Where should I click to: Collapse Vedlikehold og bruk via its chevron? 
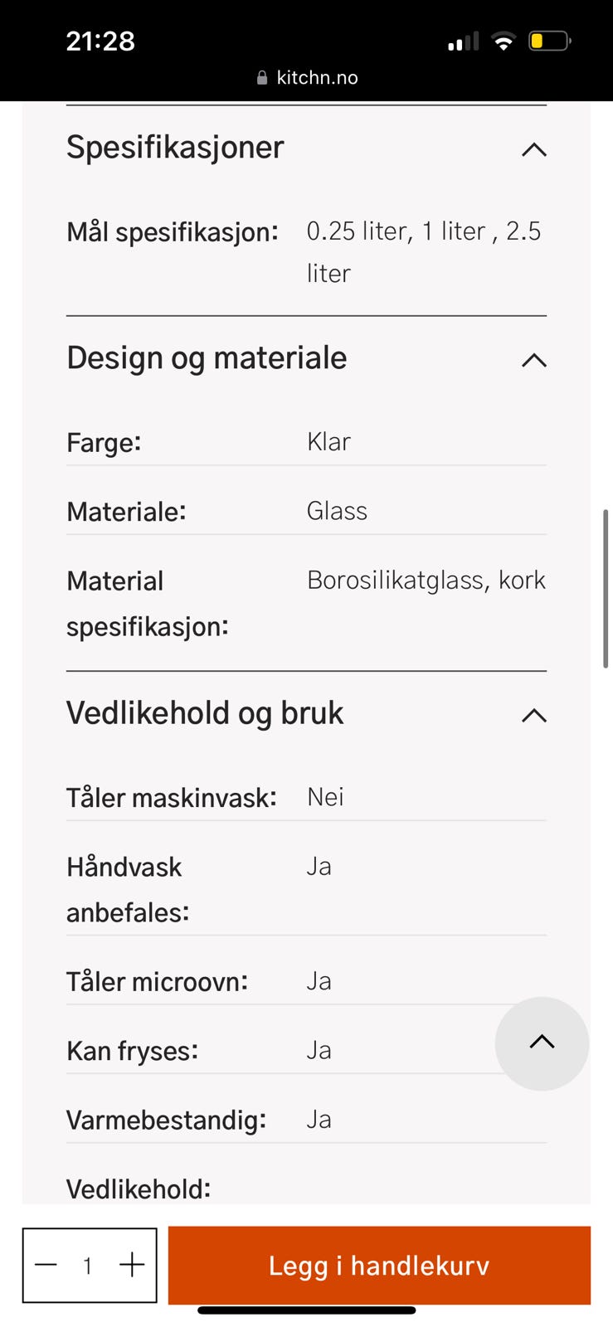534,715
